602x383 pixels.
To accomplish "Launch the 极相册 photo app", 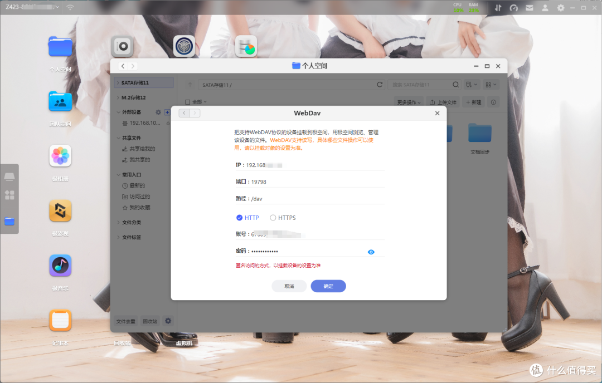I will pyautogui.click(x=60, y=156).
